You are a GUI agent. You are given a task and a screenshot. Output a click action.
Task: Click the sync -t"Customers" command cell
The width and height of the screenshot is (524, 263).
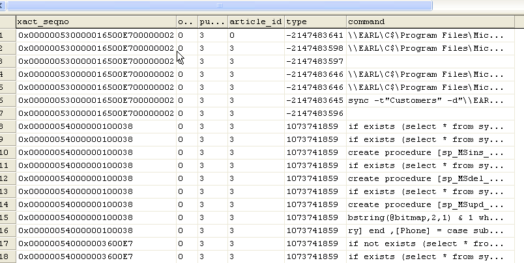click(x=426, y=100)
